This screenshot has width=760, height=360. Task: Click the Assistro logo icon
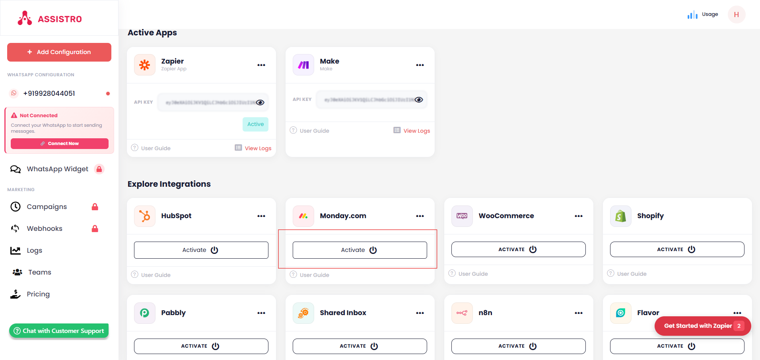point(25,18)
